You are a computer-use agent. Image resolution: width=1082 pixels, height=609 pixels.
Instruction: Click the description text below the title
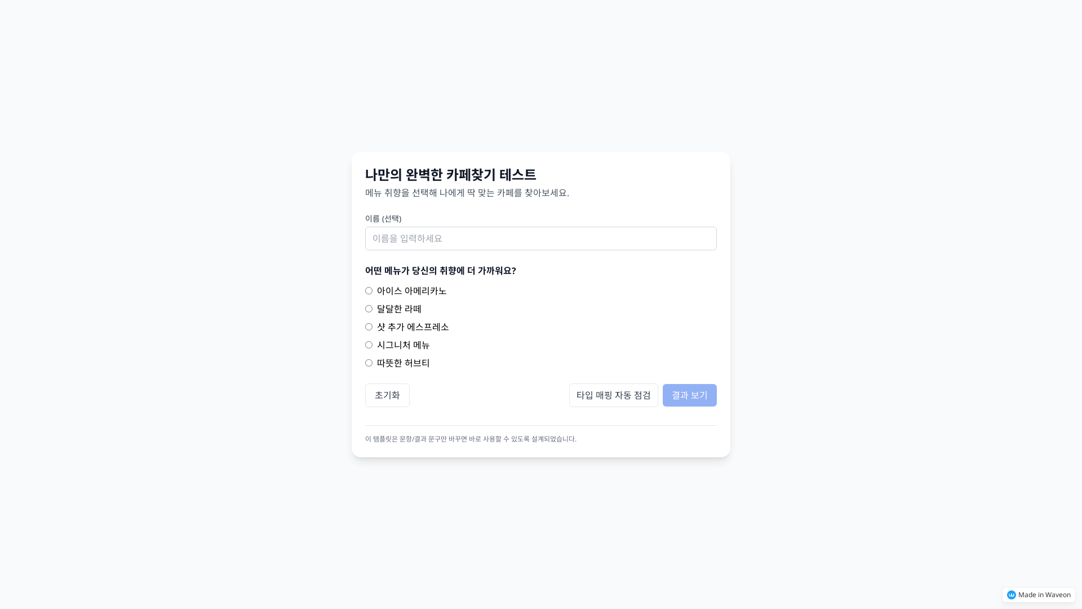tap(467, 193)
